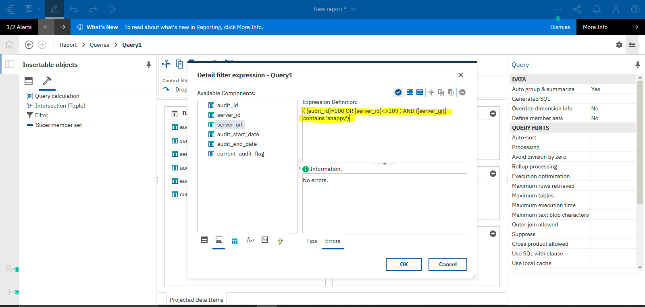Select the Toolbox hammer tab in Insertable objects
Screen dimensions: 645x307
coord(47,81)
